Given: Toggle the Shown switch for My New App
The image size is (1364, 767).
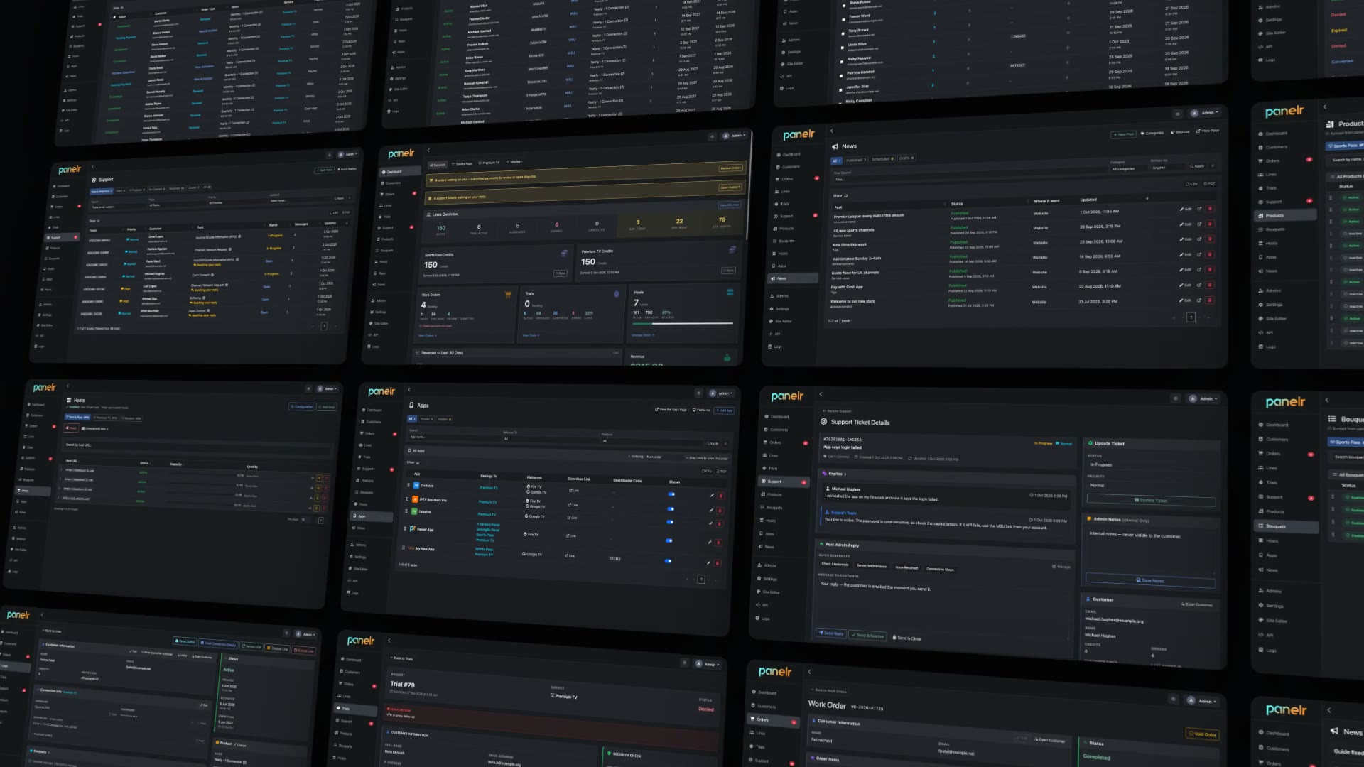Looking at the screenshot, I should [668, 561].
